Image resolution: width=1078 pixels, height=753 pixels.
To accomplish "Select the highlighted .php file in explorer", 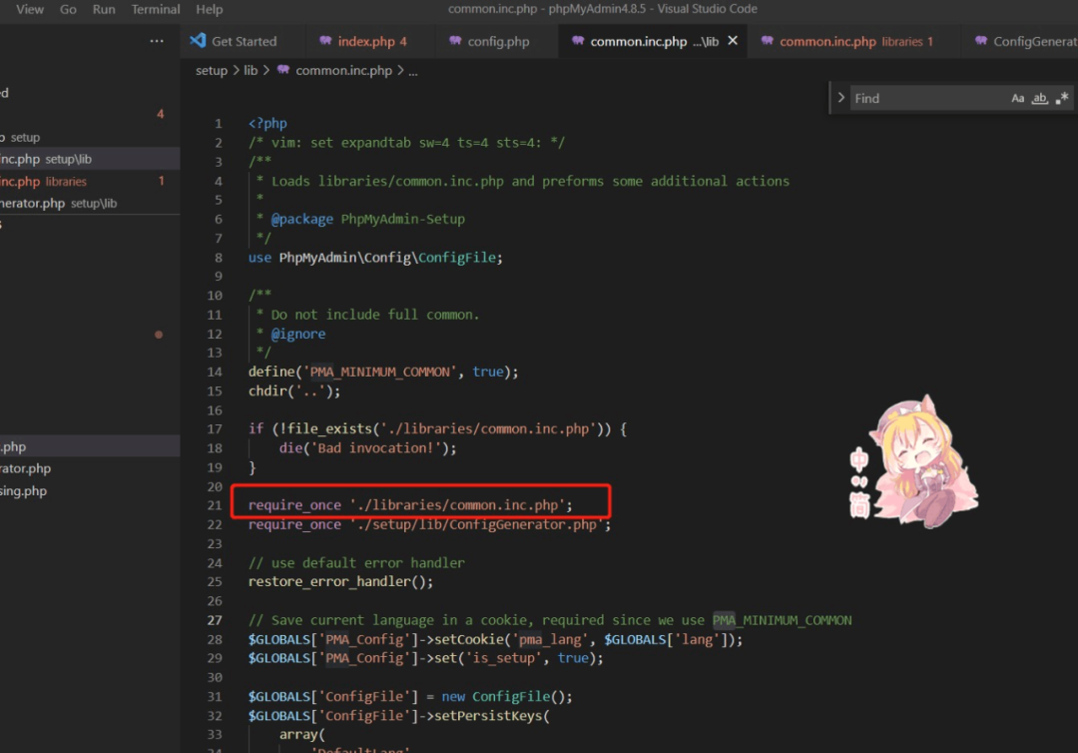I will coord(90,446).
